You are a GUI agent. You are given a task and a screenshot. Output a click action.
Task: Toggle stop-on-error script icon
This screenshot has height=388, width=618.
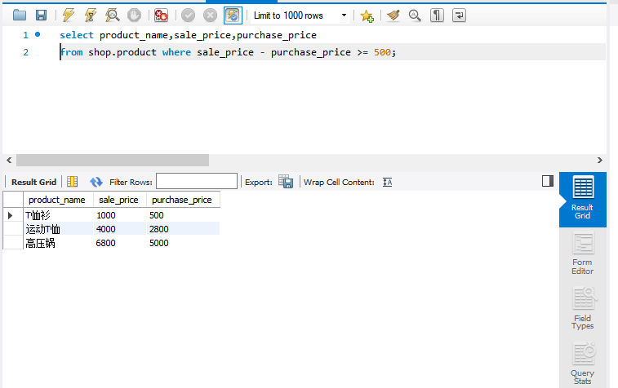click(161, 15)
